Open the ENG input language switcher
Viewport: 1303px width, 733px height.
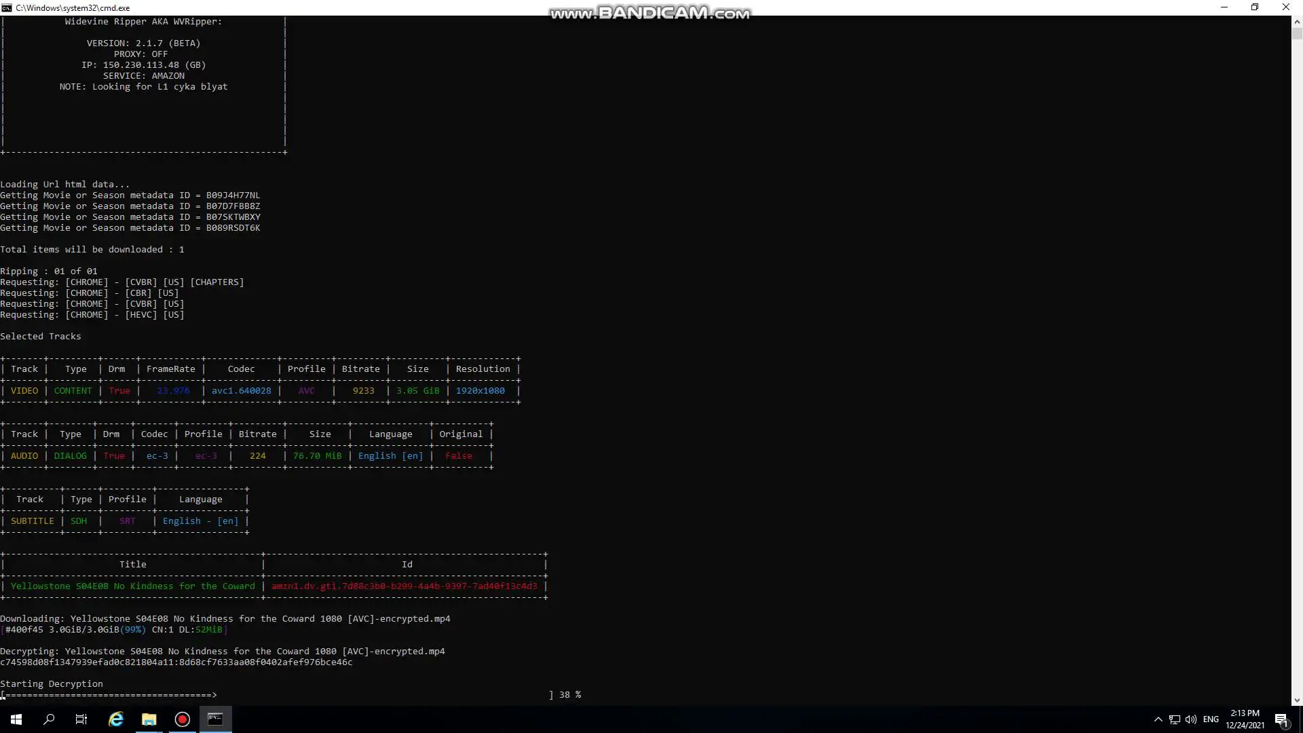pos(1211,719)
